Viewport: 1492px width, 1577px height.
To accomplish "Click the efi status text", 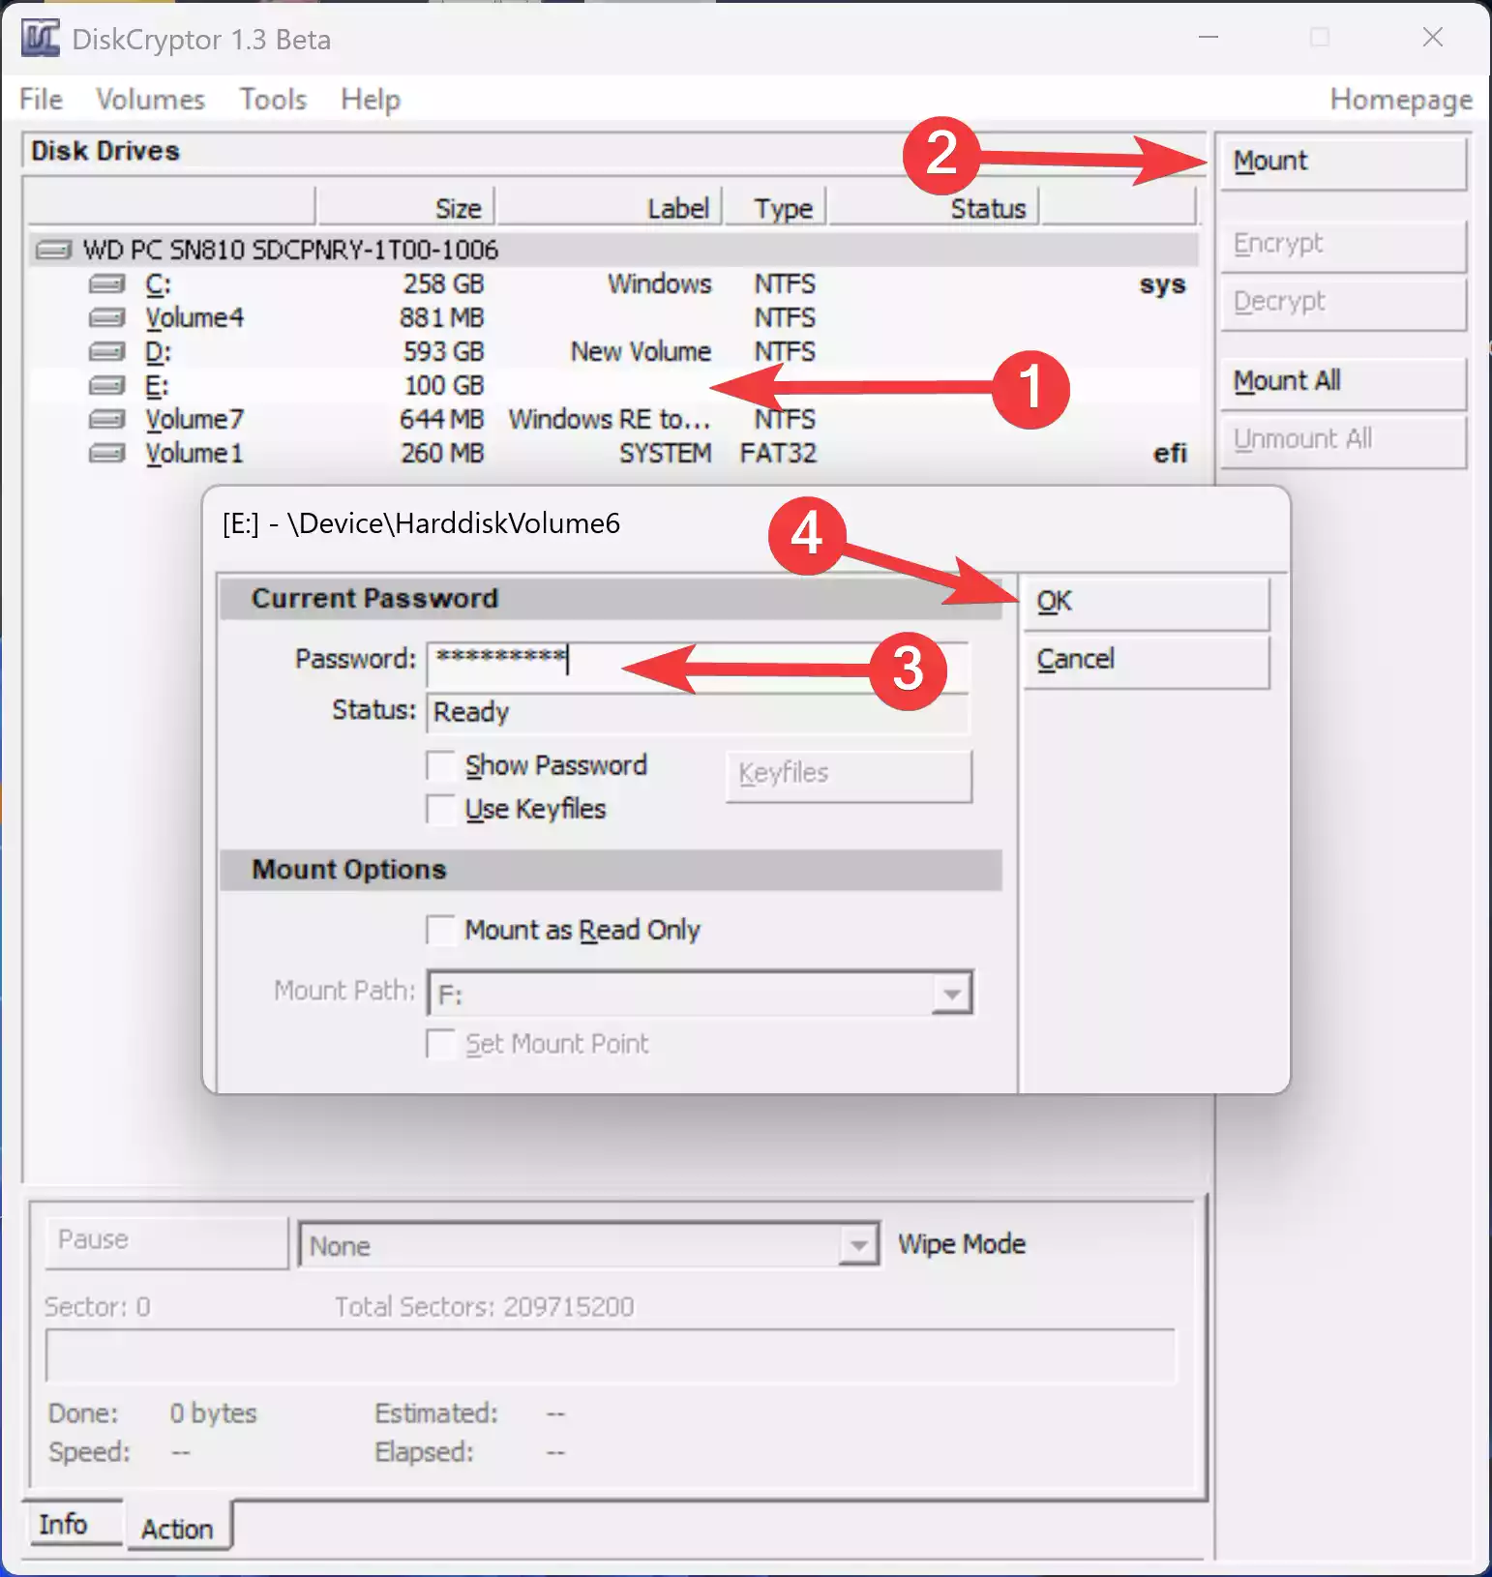I will [x=1170, y=454].
